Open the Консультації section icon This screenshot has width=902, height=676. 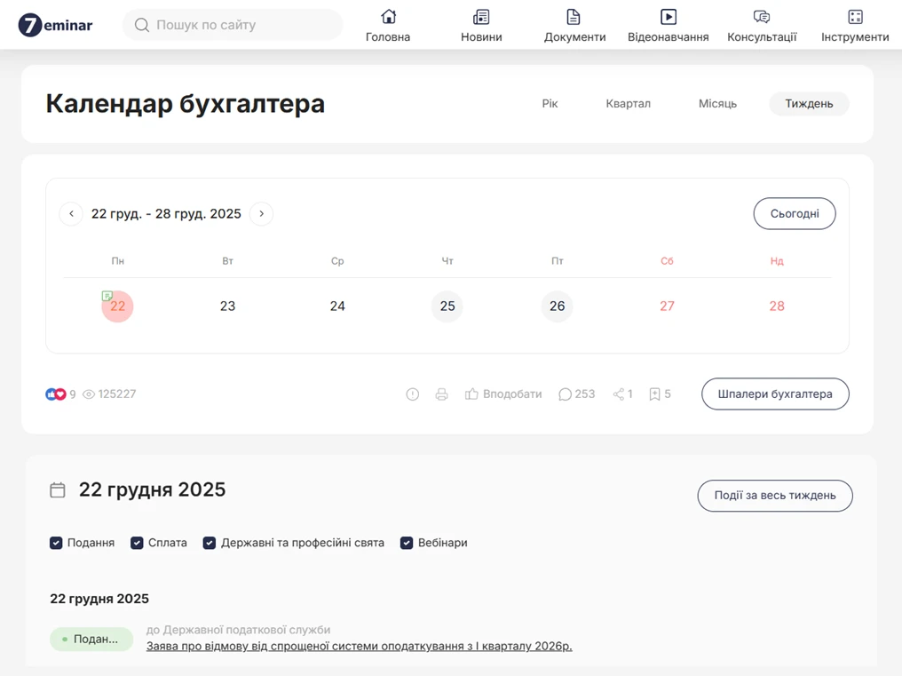[x=760, y=16]
